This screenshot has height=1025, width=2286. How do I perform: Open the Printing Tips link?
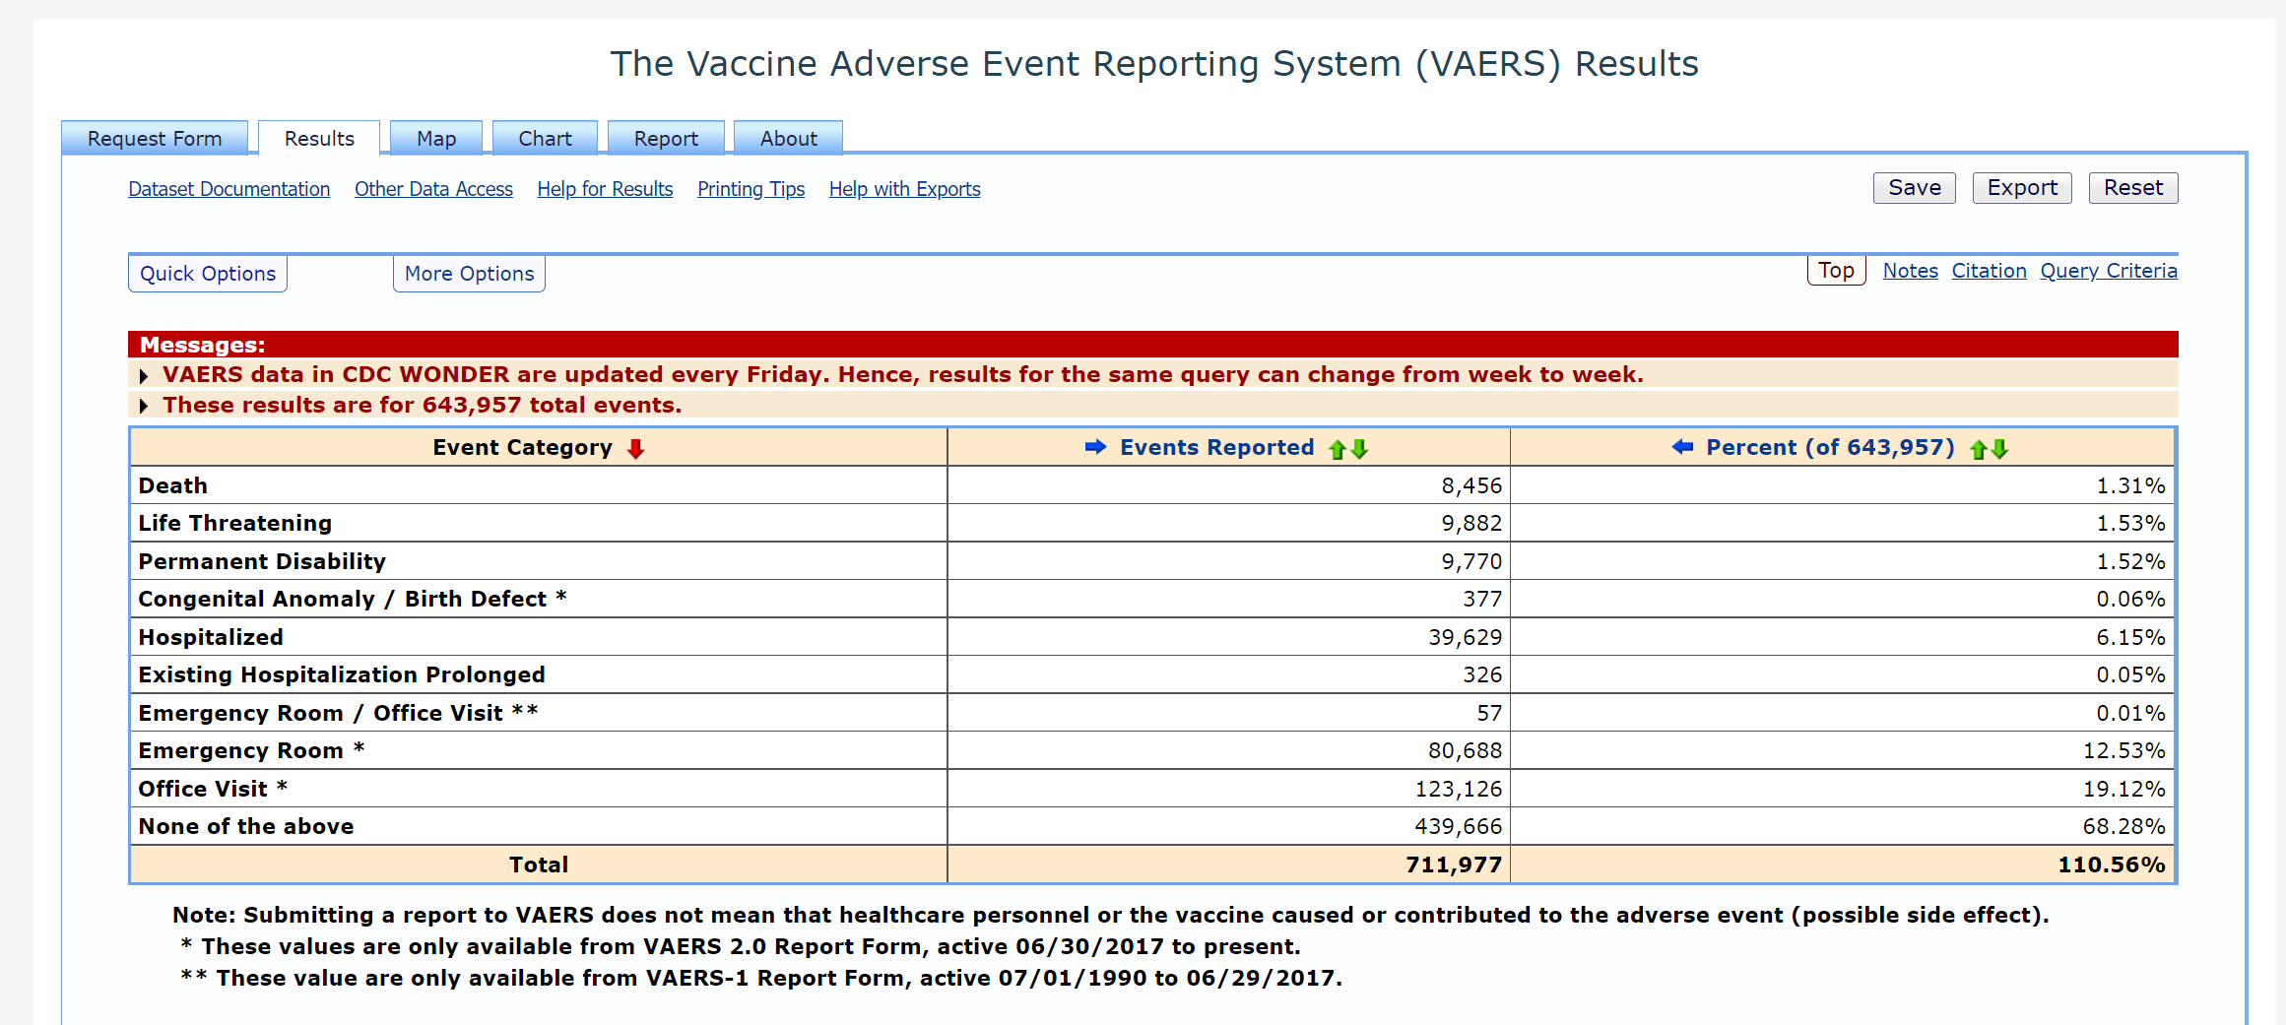pos(751,189)
